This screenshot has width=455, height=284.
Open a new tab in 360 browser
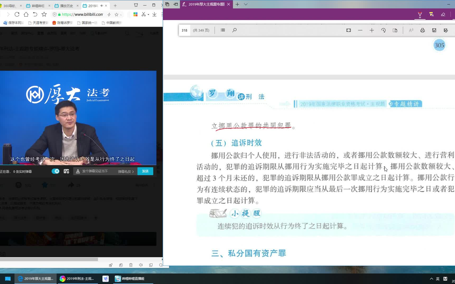(x=115, y=6)
